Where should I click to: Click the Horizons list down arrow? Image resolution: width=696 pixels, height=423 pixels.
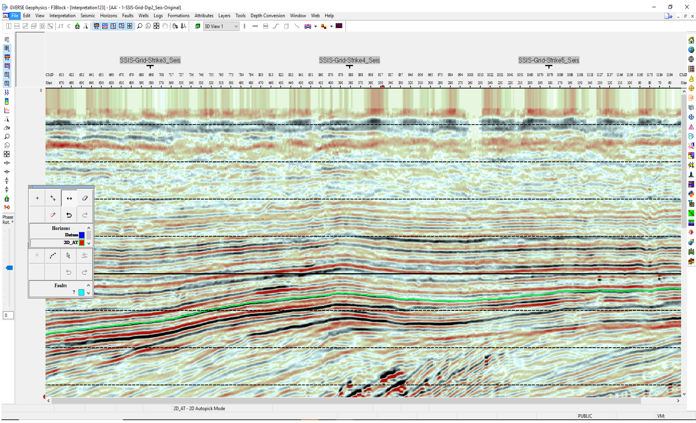click(x=89, y=243)
